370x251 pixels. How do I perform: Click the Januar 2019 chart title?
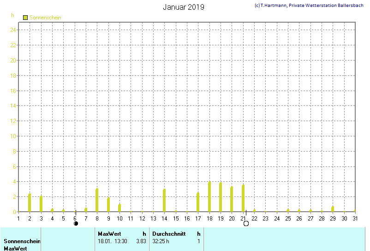(x=184, y=7)
